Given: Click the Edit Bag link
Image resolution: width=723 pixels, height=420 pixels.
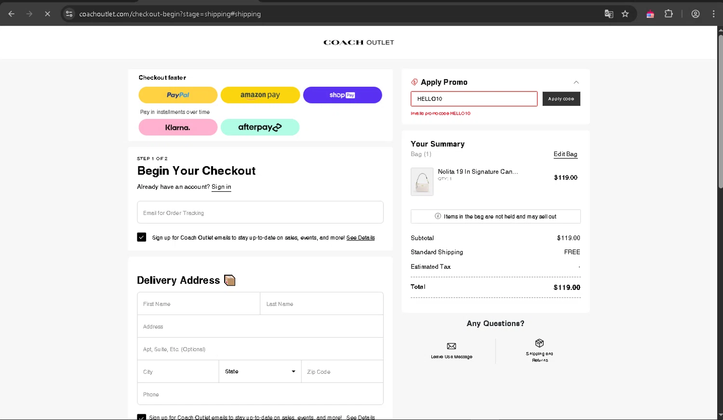Looking at the screenshot, I should coord(565,154).
